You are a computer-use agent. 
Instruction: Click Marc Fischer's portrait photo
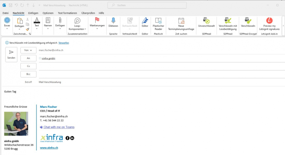coord(16,124)
